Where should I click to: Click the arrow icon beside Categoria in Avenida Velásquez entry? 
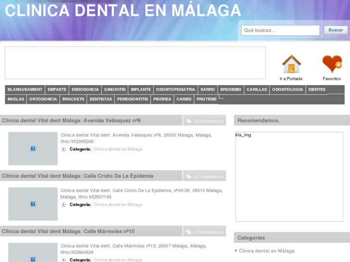(x=64, y=149)
